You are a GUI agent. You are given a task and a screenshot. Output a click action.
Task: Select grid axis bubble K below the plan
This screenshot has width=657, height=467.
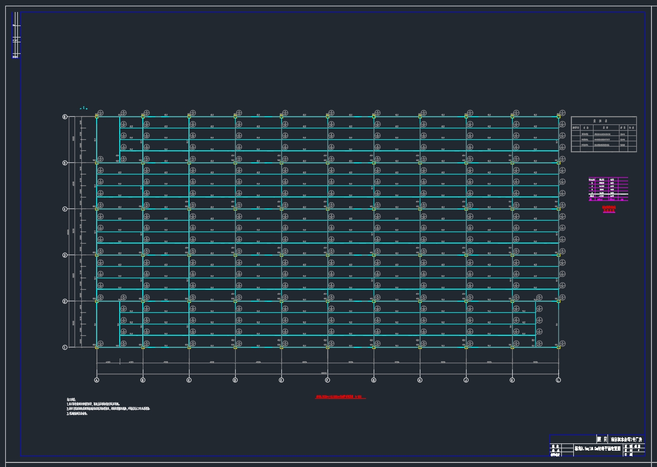(512, 380)
